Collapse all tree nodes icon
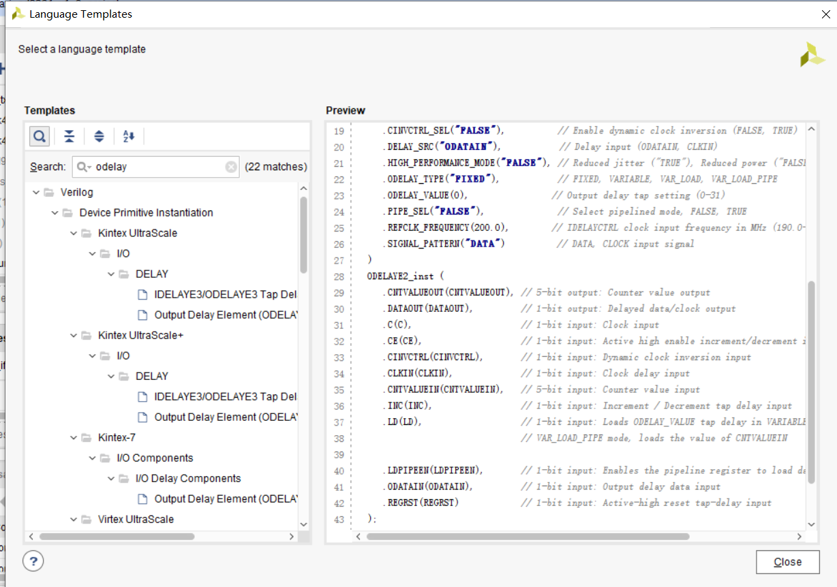Viewport: 837px width, 587px height. 69,136
